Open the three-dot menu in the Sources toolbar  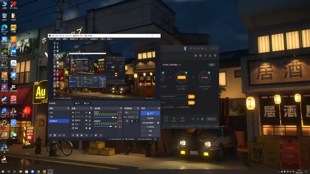91,135
